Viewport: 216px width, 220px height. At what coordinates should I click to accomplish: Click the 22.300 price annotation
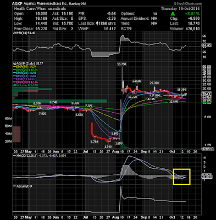pyautogui.click(x=154, y=83)
